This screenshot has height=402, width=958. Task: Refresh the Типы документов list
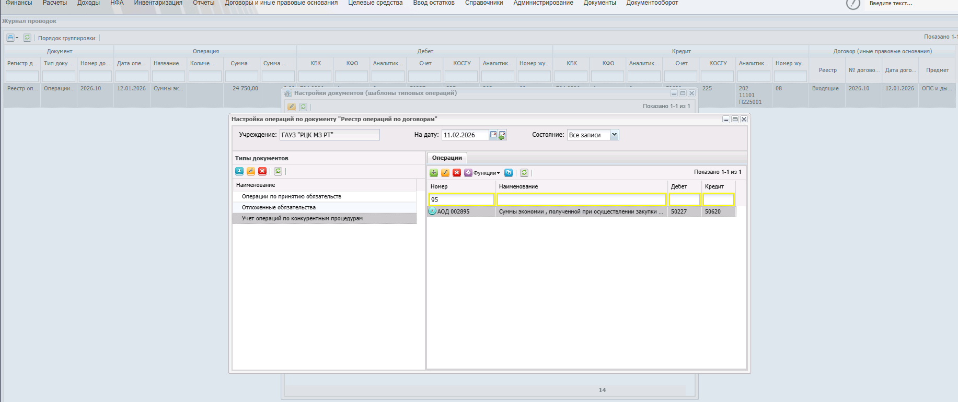point(278,171)
